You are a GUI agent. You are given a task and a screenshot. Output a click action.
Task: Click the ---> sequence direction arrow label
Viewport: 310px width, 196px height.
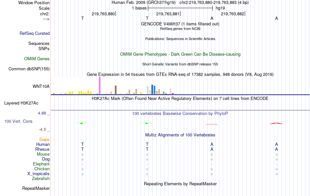point(46,19)
